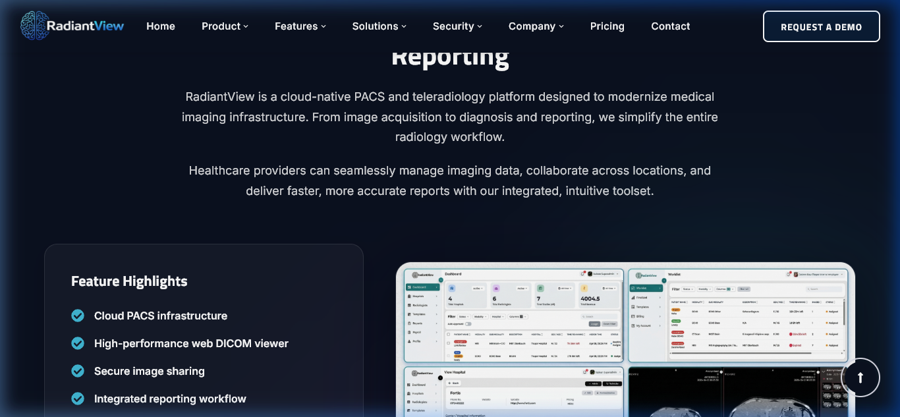
Task: Expand the Solutions dropdown menu
Action: pos(380,26)
